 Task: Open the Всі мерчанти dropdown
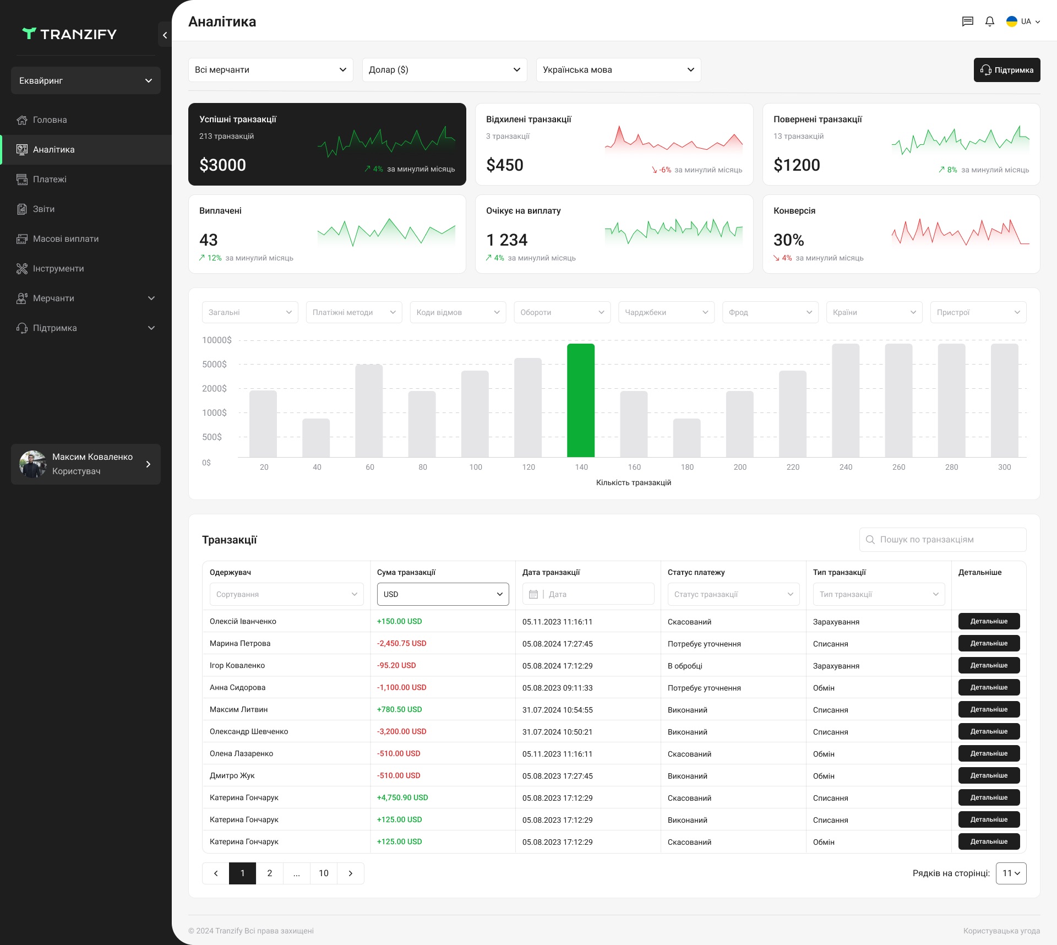(270, 70)
